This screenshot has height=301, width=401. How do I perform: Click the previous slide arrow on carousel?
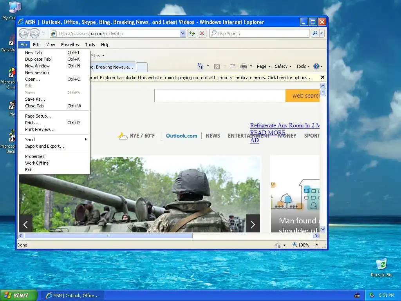coord(25,225)
